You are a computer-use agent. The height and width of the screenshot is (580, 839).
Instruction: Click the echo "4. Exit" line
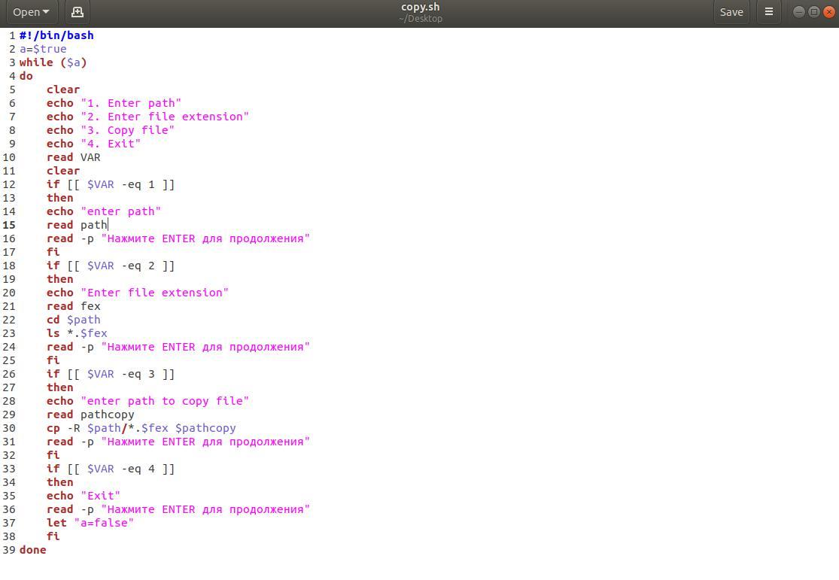tap(93, 144)
